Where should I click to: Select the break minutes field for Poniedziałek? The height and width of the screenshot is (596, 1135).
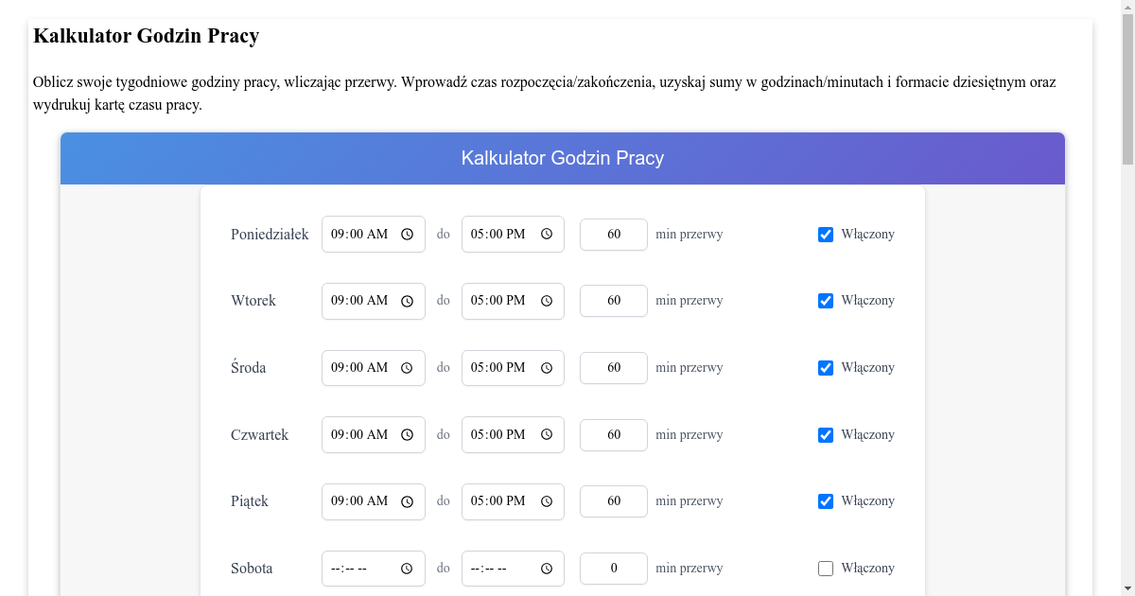pyautogui.click(x=613, y=234)
